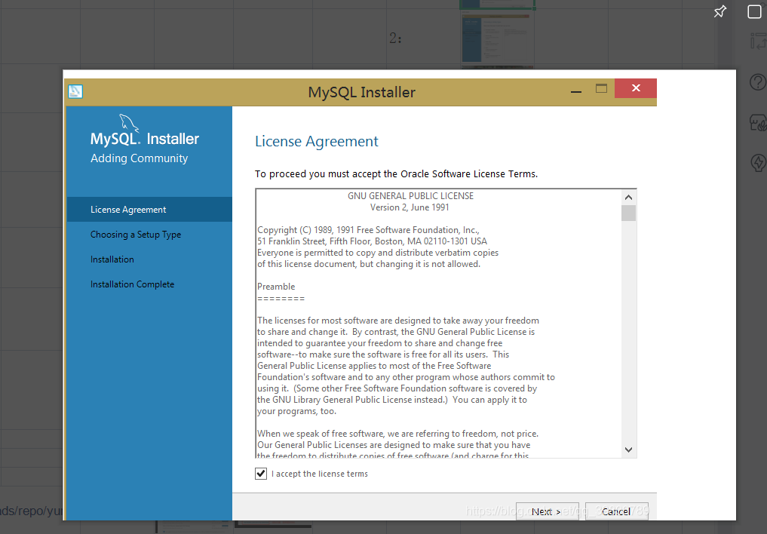Click the Version 2, June 1991 line

[x=410, y=207]
